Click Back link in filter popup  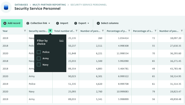pyautogui.click(x=61, y=41)
